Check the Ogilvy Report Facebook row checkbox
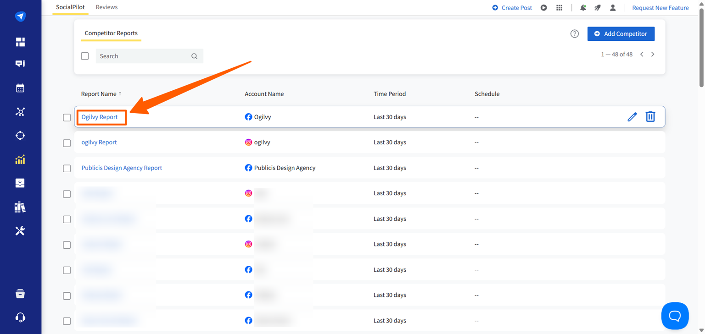The image size is (705, 334). click(67, 118)
